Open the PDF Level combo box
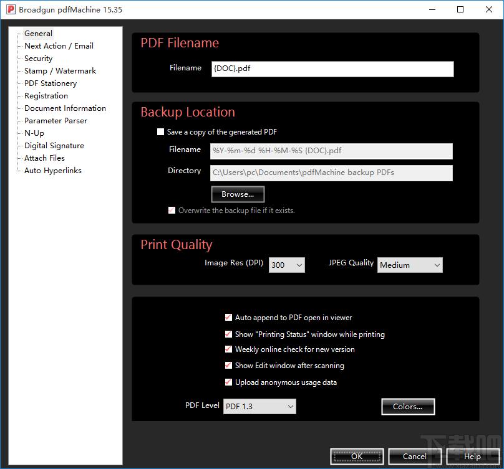504x469 pixels. click(x=259, y=406)
